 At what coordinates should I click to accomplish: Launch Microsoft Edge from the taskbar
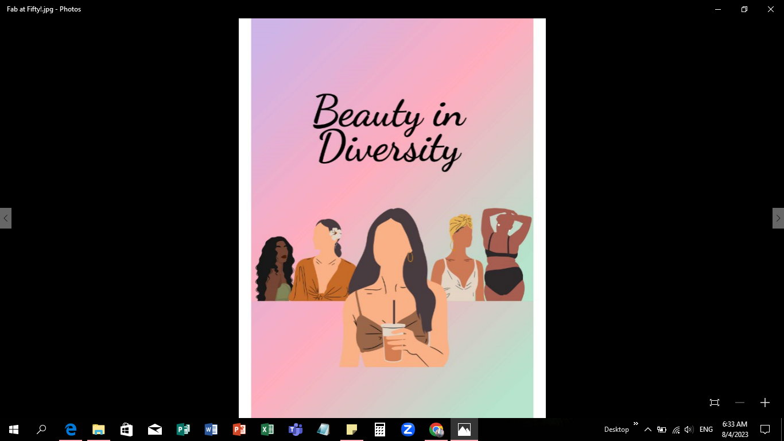(71, 429)
